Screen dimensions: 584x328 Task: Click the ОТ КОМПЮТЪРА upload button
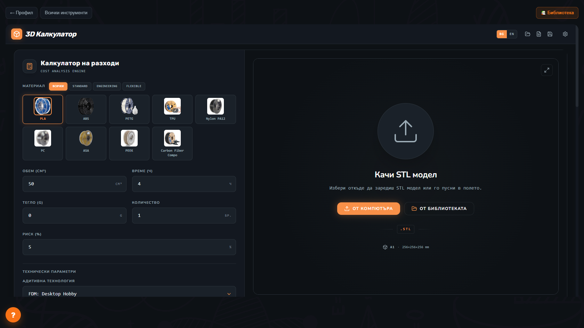[368, 209]
